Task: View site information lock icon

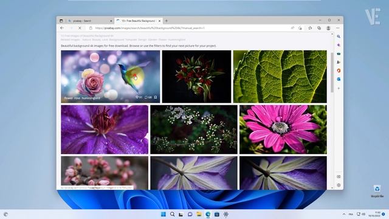Action: click(91, 28)
